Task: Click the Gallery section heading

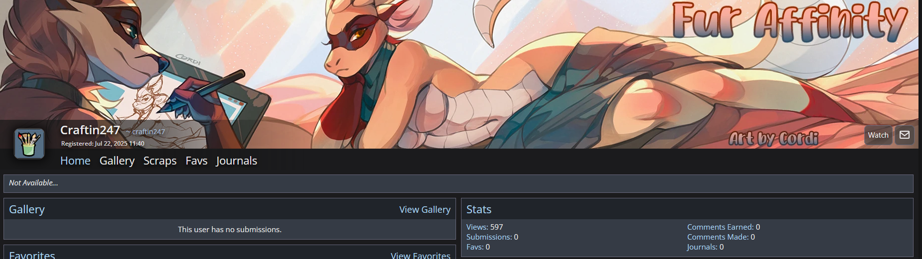Action: 27,209
